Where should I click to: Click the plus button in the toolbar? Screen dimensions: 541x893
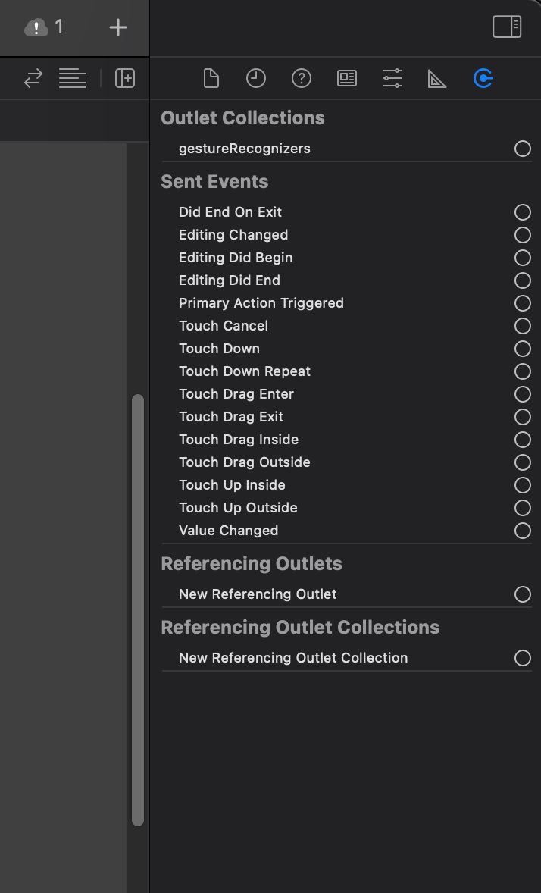click(118, 27)
